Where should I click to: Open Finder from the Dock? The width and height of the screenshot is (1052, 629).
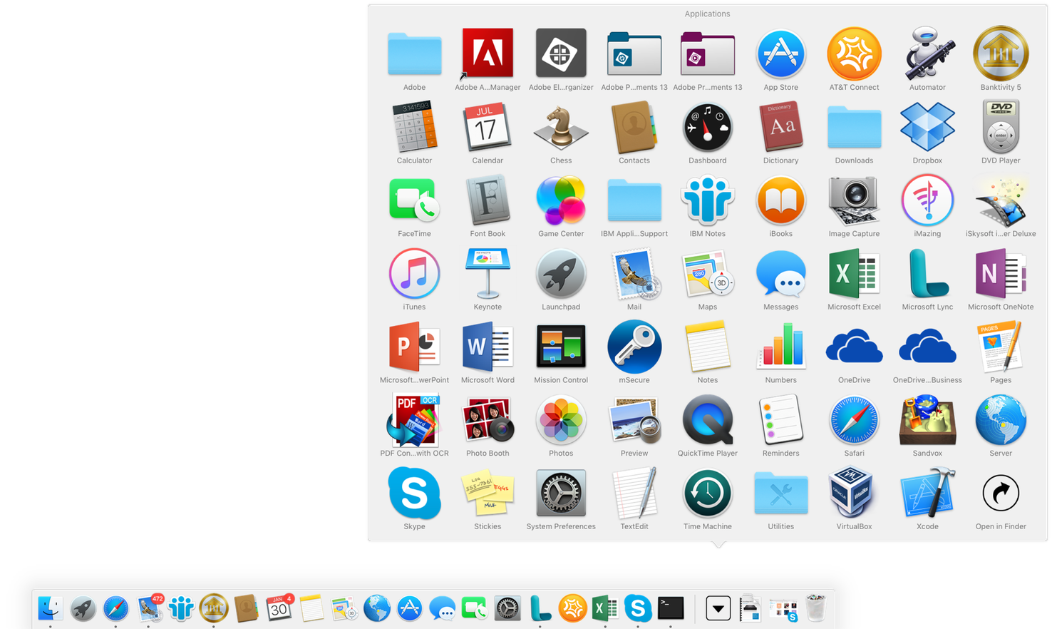click(50, 608)
